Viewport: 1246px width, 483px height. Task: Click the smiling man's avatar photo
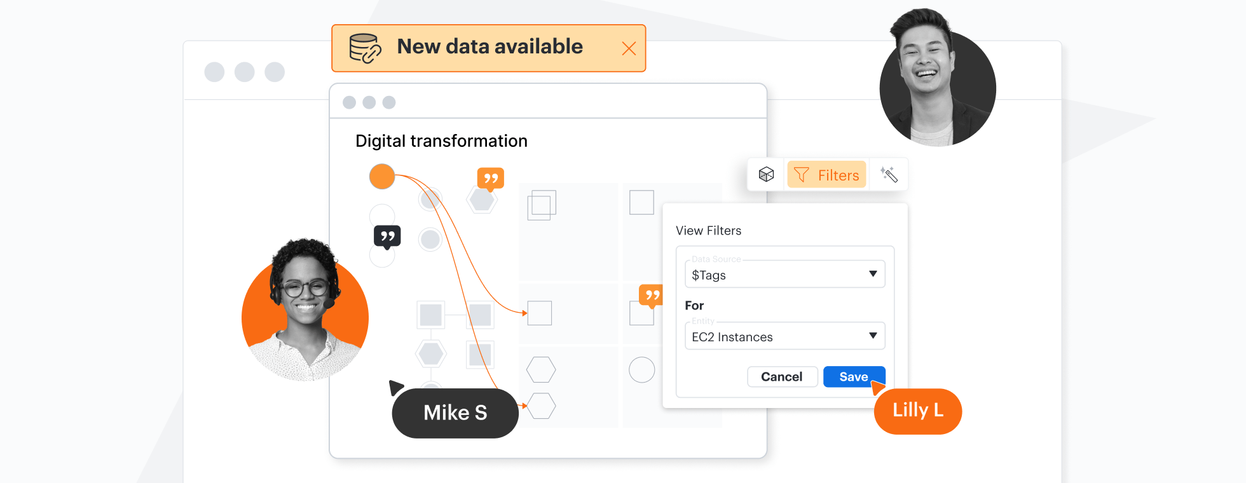point(937,83)
